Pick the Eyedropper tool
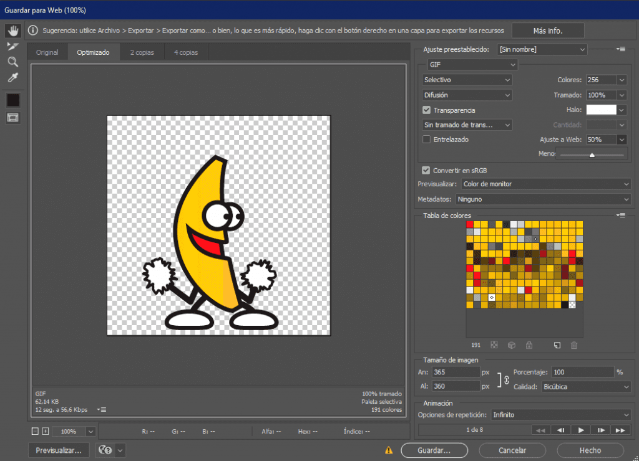The height and width of the screenshot is (461, 639). [12, 77]
